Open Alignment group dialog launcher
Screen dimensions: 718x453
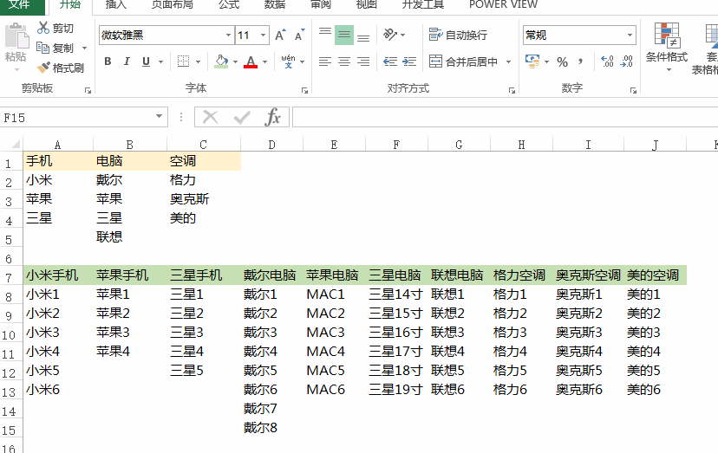tap(512, 91)
